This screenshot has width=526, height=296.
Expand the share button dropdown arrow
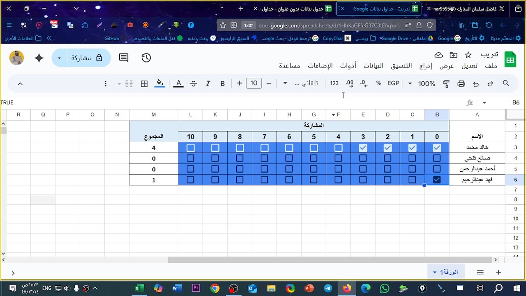[x=59, y=58]
